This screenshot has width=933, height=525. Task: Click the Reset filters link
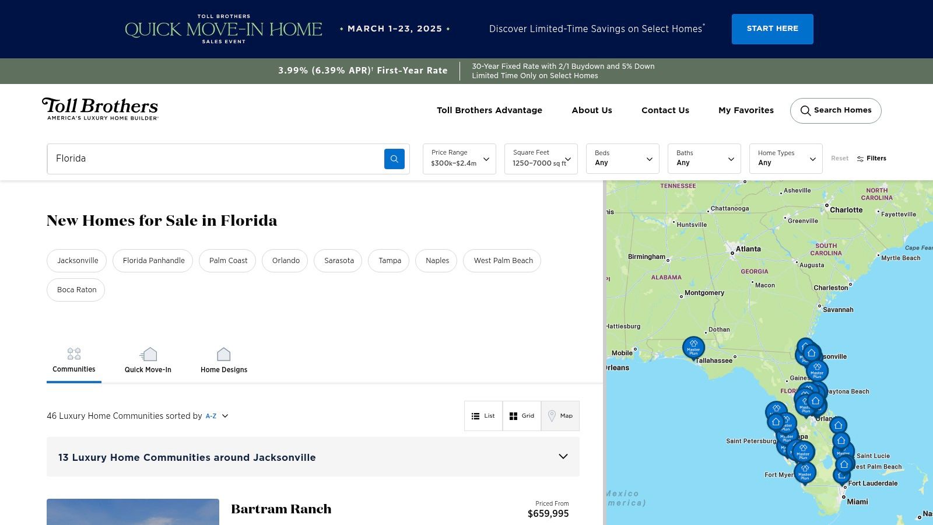click(840, 159)
